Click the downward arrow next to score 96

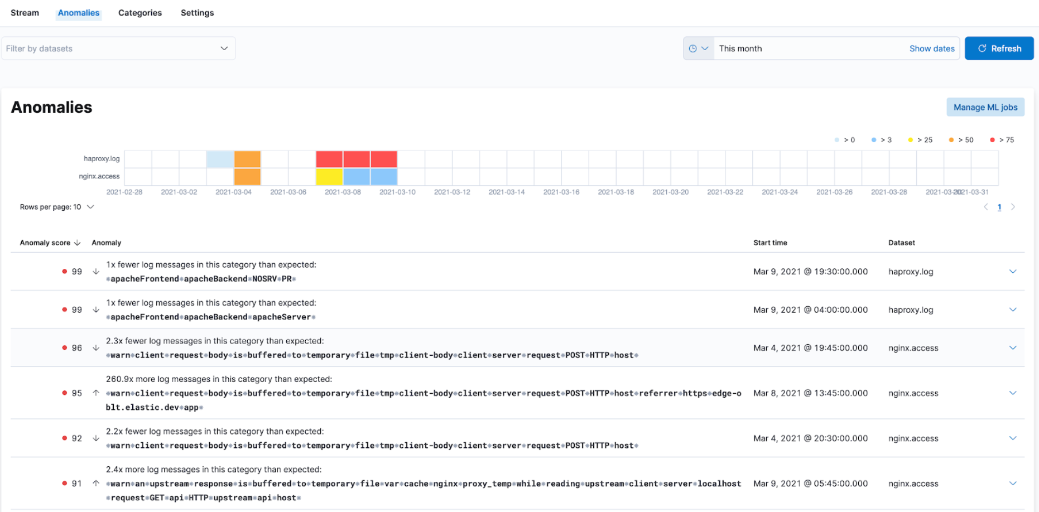click(95, 347)
